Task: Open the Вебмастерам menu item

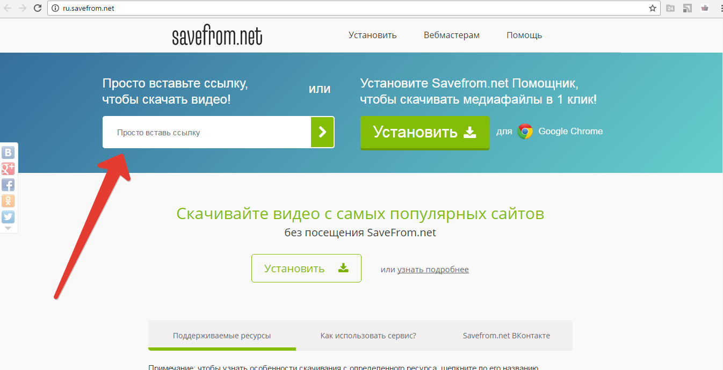Action: click(x=451, y=35)
